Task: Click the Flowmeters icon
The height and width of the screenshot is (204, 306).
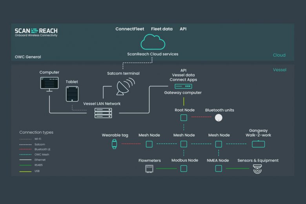Action: coord(149,169)
